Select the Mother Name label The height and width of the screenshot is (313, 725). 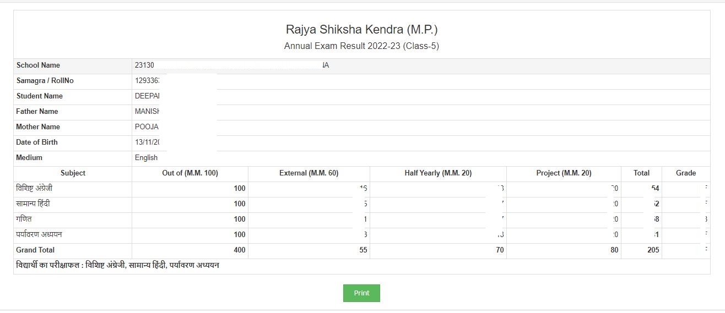[x=38, y=127]
